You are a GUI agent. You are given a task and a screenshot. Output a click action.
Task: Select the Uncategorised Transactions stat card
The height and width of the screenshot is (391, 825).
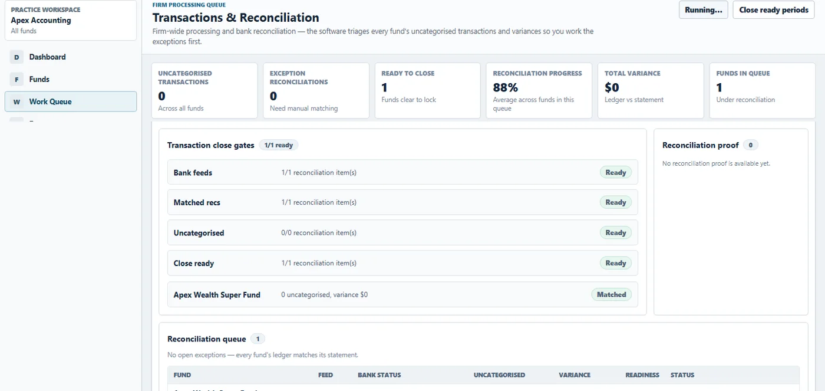pyautogui.click(x=204, y=91)
